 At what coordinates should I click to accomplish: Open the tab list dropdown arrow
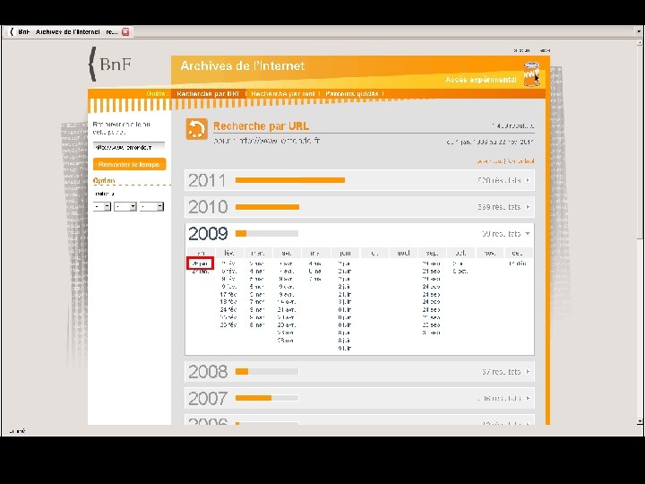coord(639,31)
